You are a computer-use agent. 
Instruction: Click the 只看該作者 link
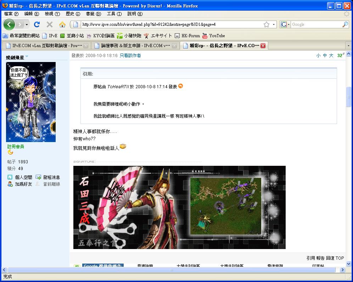coord(130,56)
